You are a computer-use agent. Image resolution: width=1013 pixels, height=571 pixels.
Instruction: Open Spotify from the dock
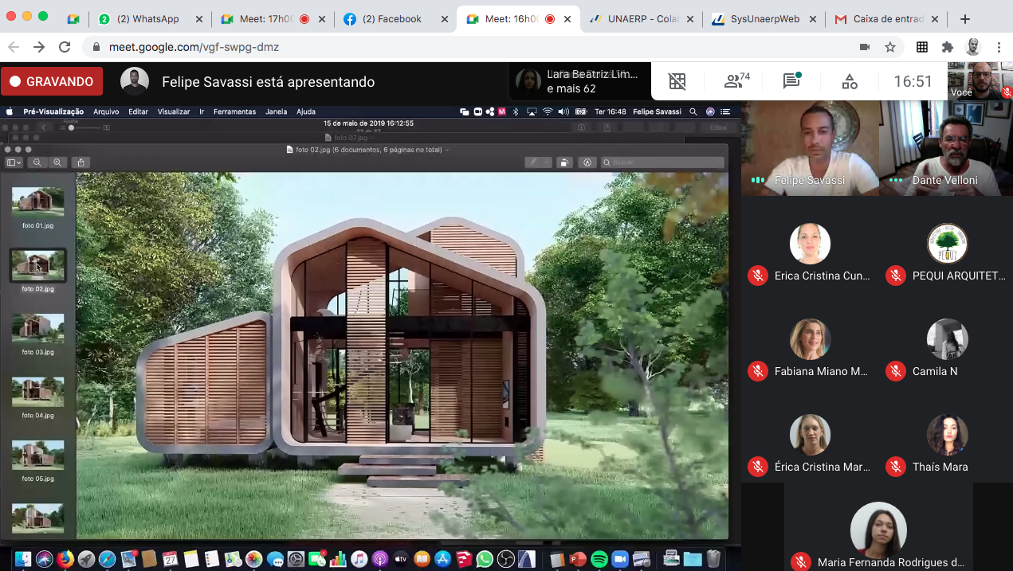(x=599, y=559)
